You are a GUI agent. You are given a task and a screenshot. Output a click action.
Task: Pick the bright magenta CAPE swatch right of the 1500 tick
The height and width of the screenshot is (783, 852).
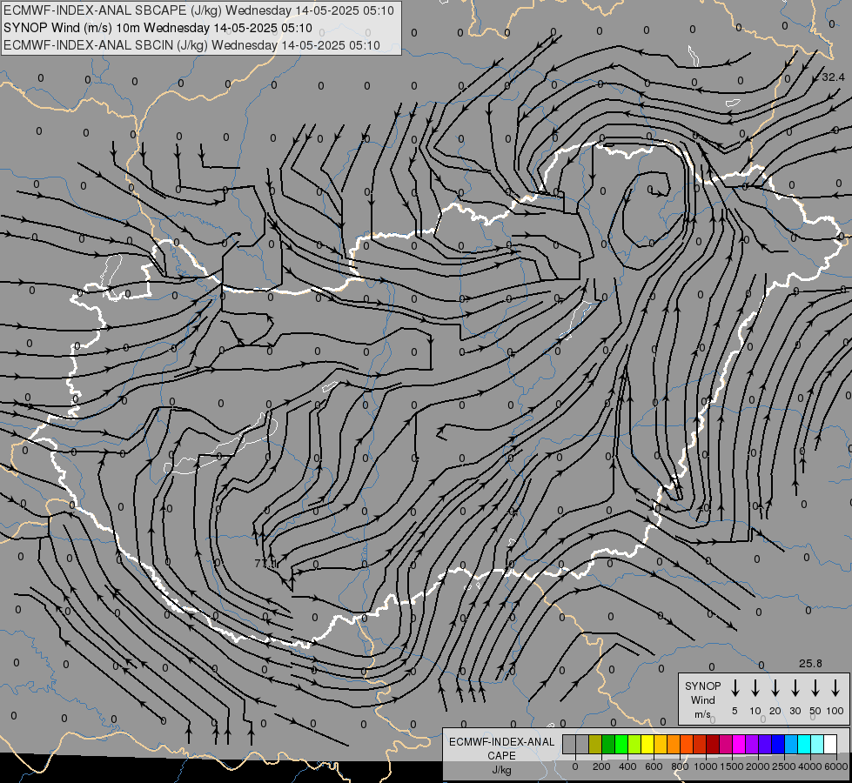(739, 744)
